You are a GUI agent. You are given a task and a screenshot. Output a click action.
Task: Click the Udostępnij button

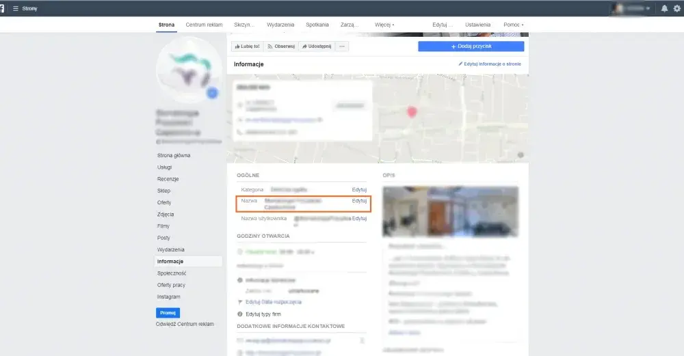[x=317, y=46]
